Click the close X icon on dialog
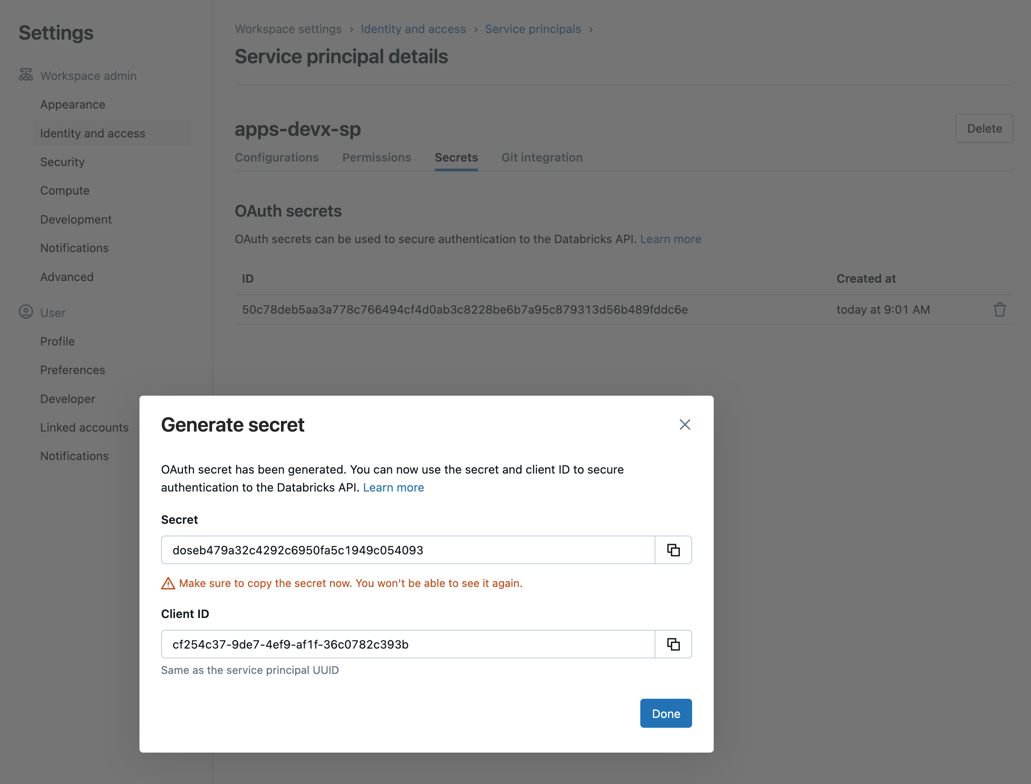This screenshot has height=784, width=1031. pyautogui.click(x=684, y=423)
